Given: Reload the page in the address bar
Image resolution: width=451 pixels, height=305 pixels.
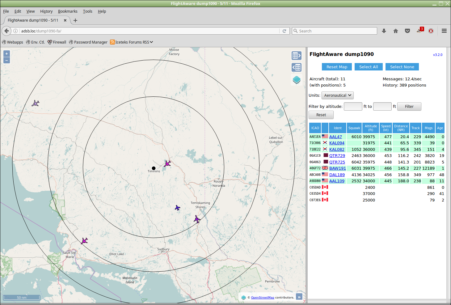Looking at the screenshot, I should [x=284, y=31].
